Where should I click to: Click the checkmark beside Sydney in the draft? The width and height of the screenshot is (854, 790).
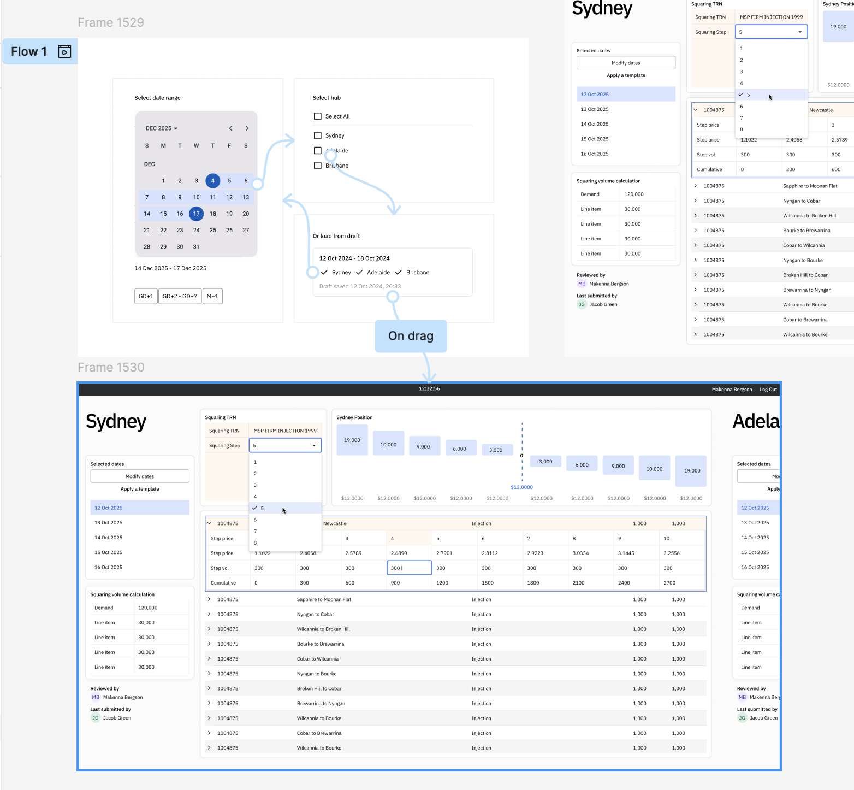(x=324, y=272)
